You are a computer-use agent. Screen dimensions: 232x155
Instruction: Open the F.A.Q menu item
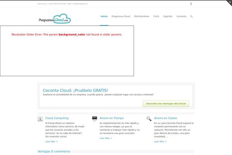point(156,16)
